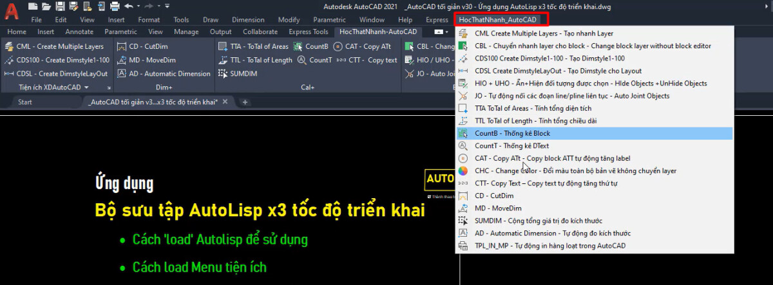
Task: Open the Format menu
Action: 149,19
